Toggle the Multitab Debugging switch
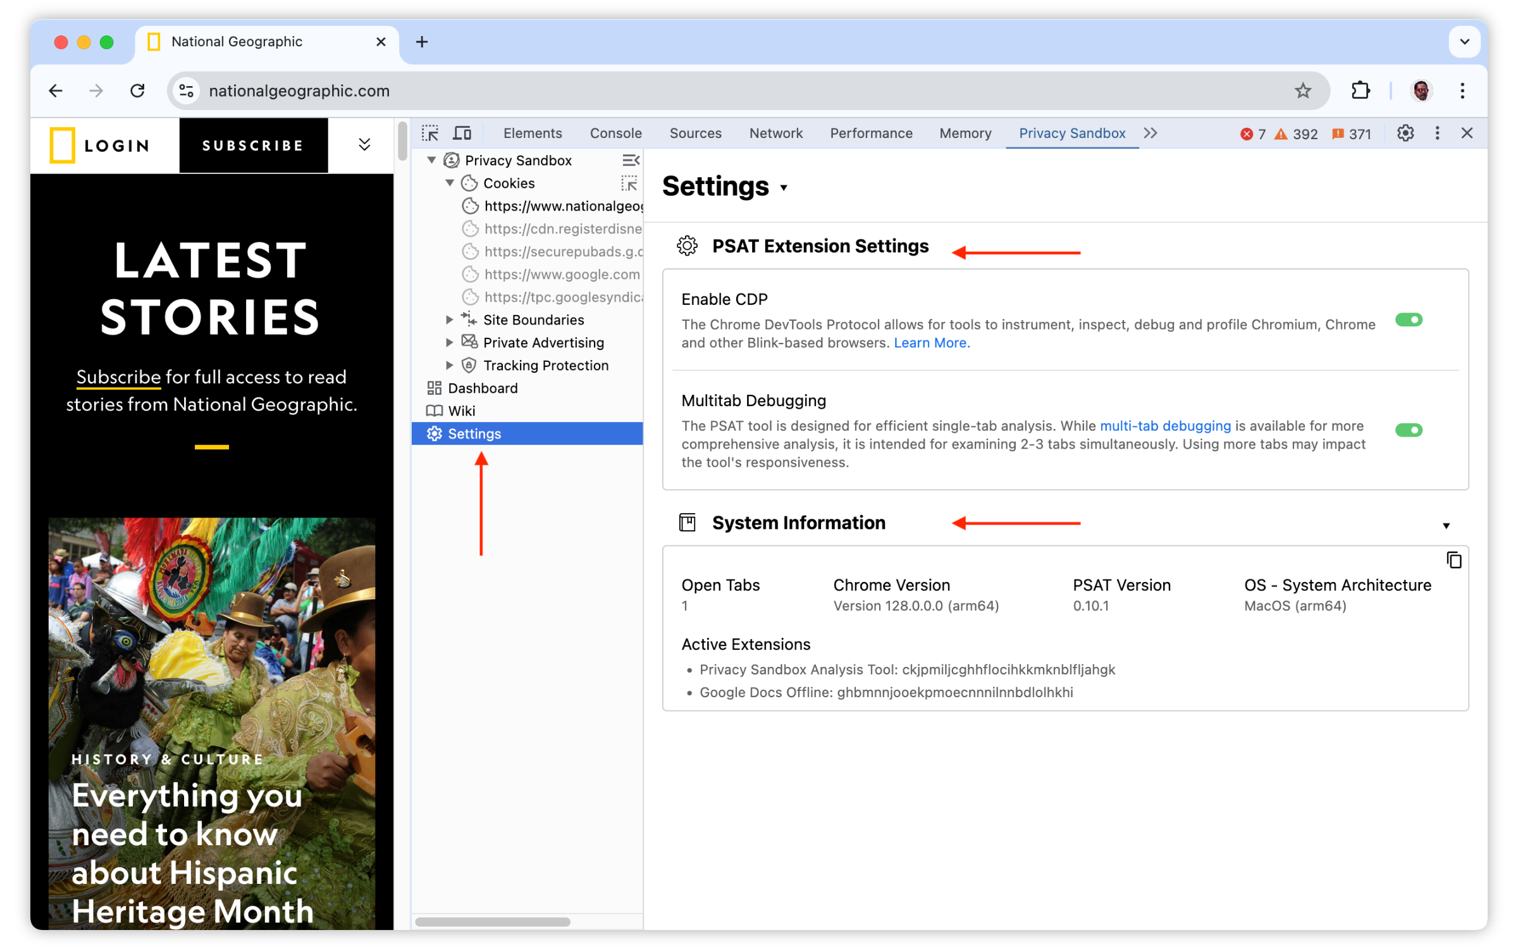 tap(1409, 430)
